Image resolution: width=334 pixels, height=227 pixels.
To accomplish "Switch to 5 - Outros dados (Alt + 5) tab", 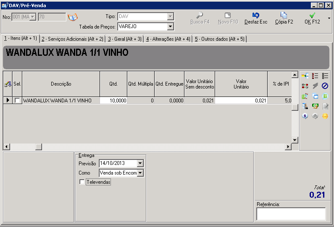I will coord(220,39).
